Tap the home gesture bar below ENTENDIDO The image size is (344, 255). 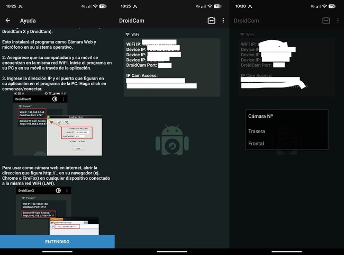click(x=57, y=252)
